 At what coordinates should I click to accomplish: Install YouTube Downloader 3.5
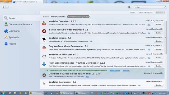point(158,85)
